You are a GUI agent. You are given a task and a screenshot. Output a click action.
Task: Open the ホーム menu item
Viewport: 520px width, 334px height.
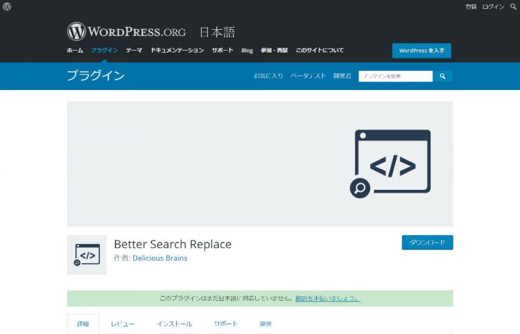point(75,51)
